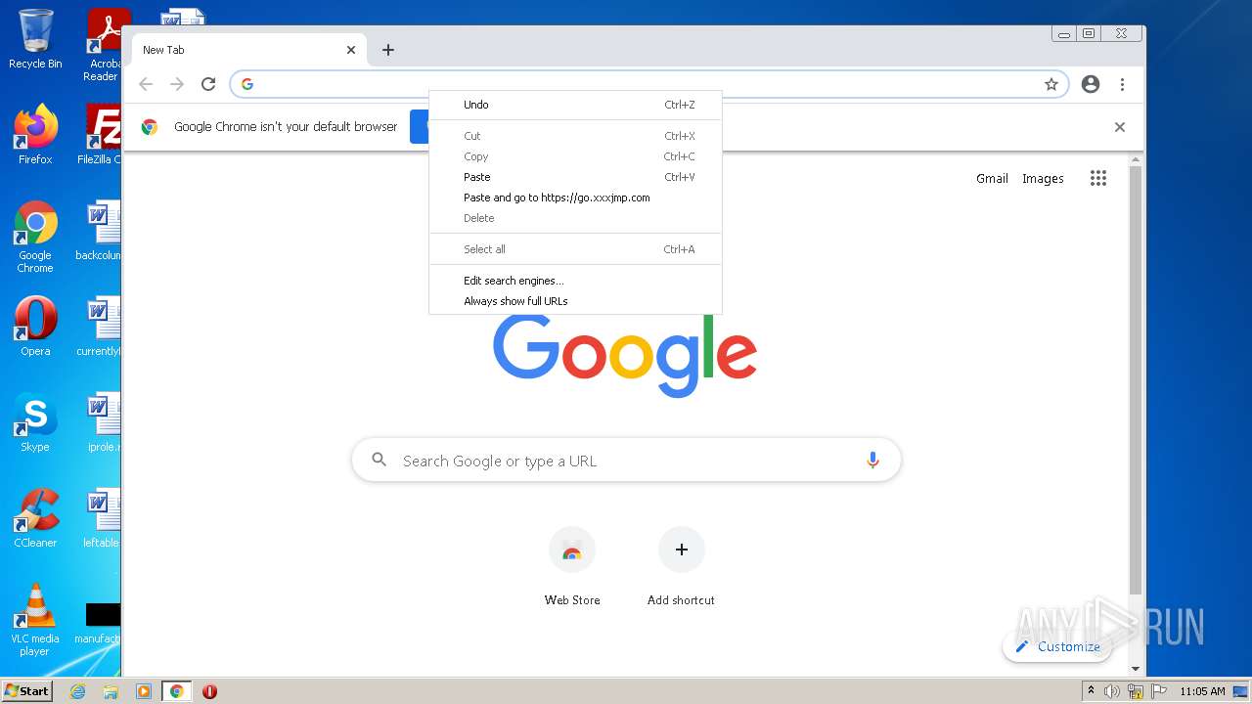Click the Reload page icon
This screenshot has width=1252, height=704.
pos(208,84)
